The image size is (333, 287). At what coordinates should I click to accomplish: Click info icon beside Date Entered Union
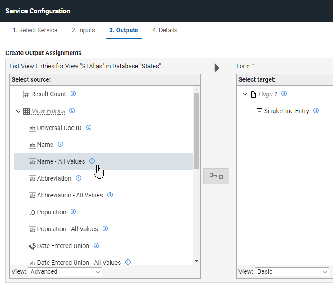96,245
